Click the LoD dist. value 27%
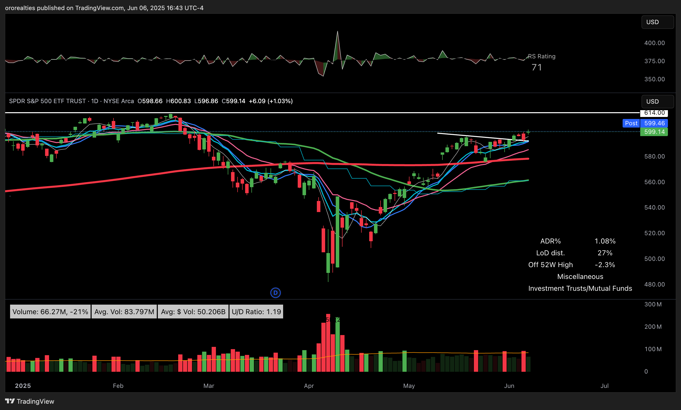The image size is (681, 410). tap(605, 253)
